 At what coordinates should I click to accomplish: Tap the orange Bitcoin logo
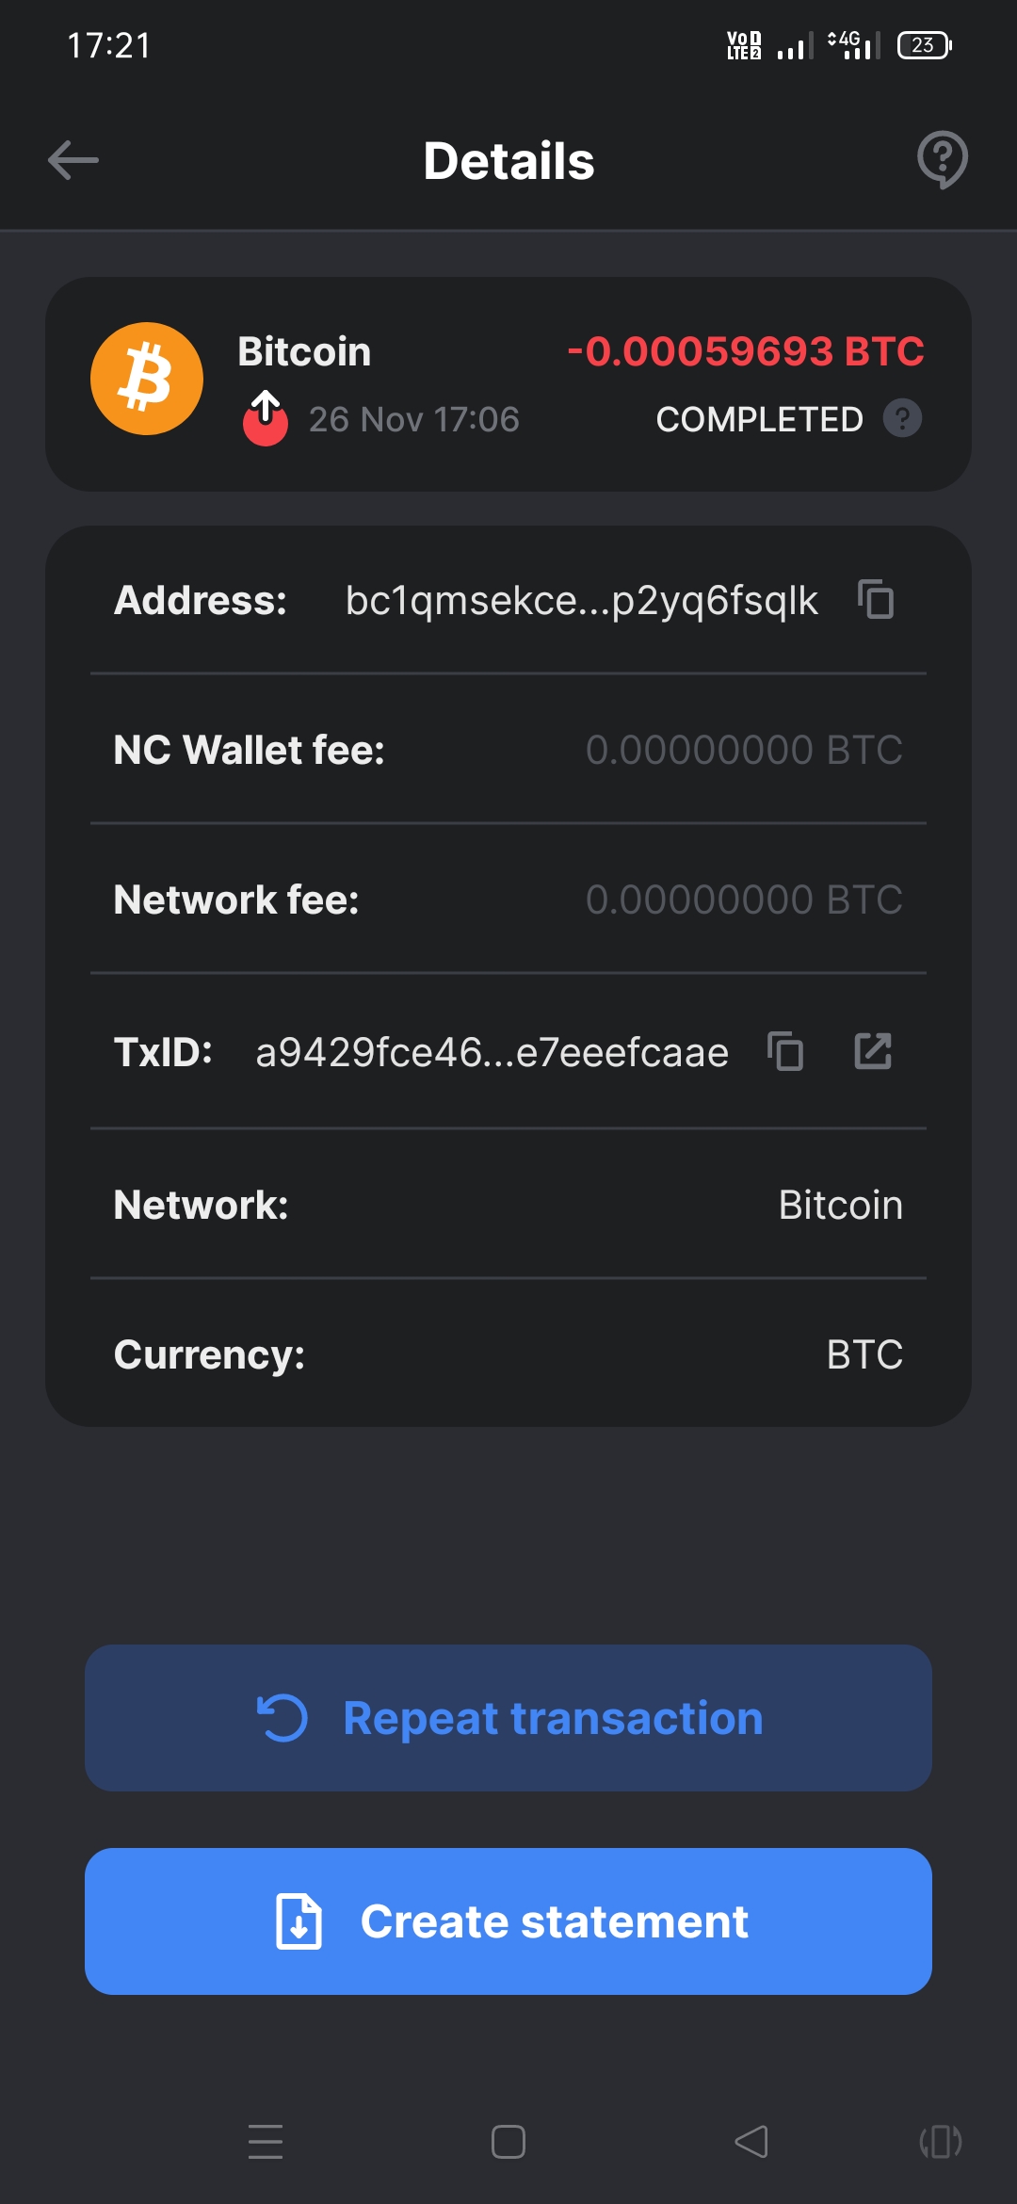click(147, 379)
